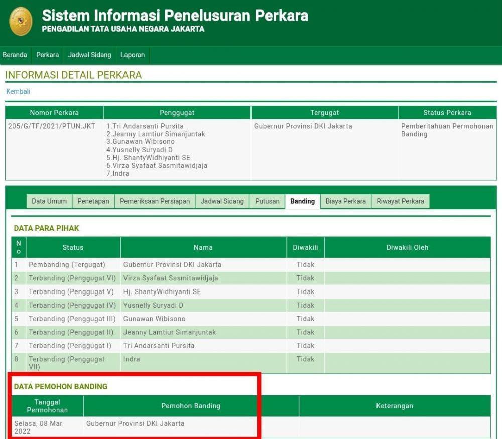
Task: Select plaintiff 2.Jeanny Lamtiur Simanjuntak in top table
Action: [156, 134]
